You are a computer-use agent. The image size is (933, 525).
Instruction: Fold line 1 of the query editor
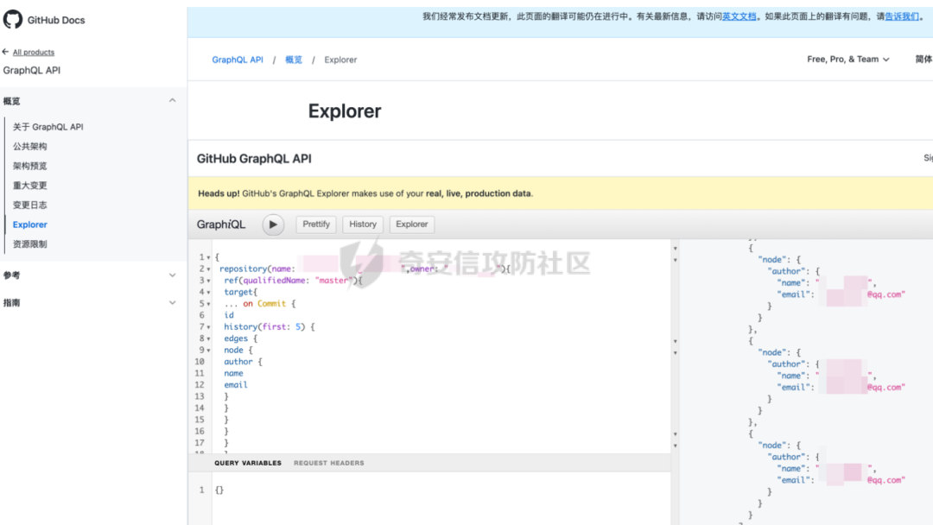tap(208, 258)
